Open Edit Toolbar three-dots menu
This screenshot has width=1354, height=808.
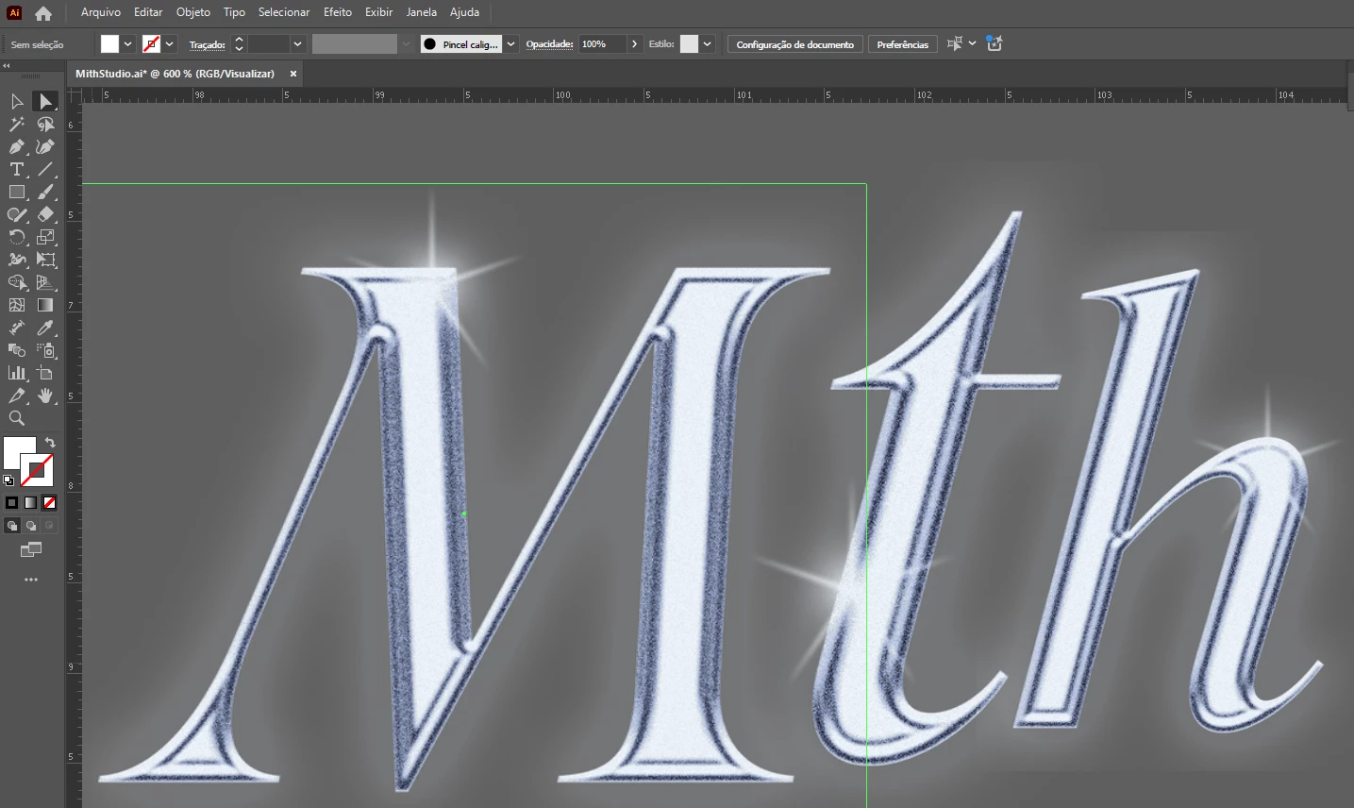pos(31,580)
